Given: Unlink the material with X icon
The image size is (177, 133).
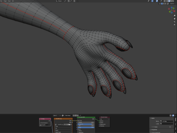Looking at the screenshot, I should (78, 116).
